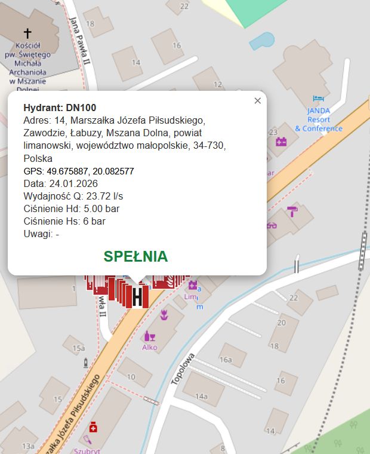Click building number 14a

click(201, 397)
